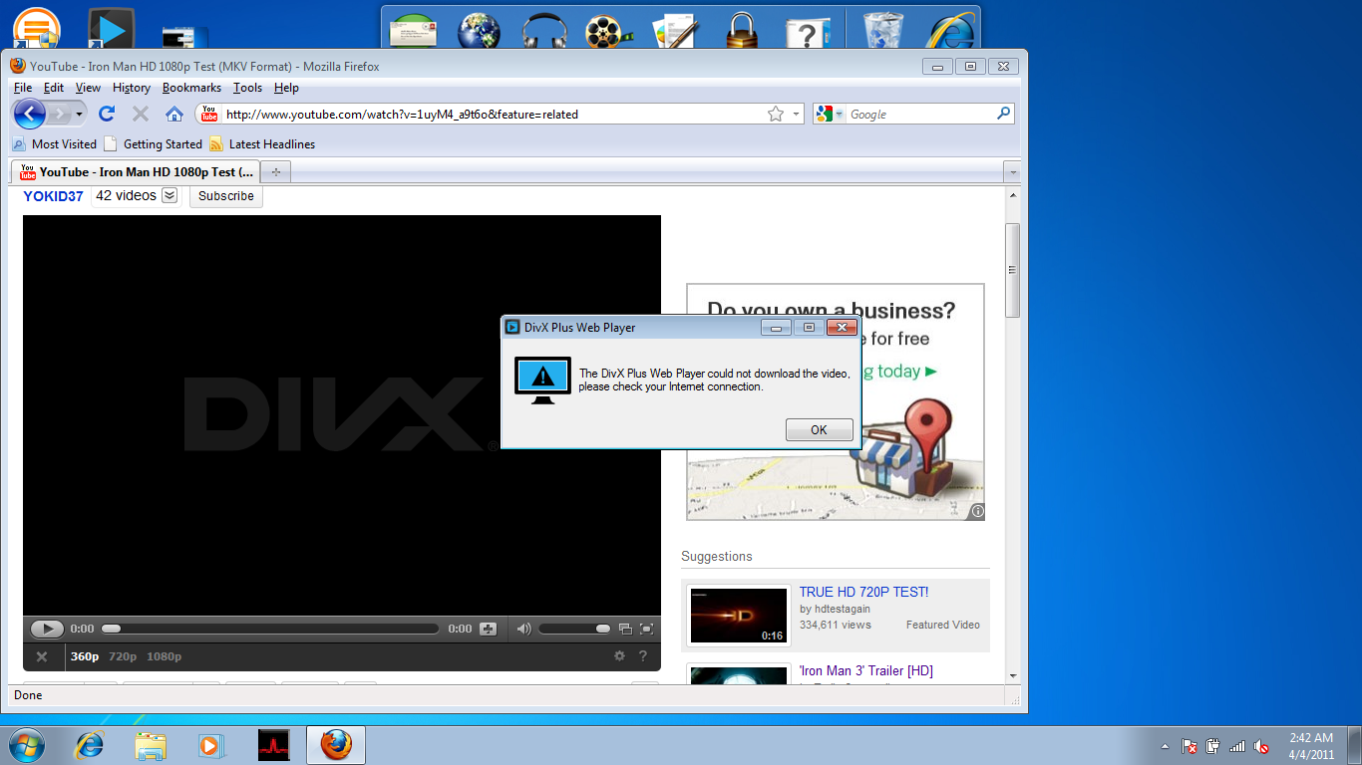
Task: Click the Firefox taskbar button
Action: (x=336, y=744)
